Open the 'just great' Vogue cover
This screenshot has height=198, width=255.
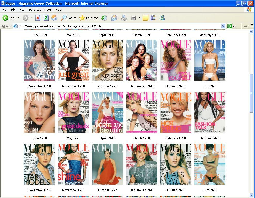pyautogui.click(x=74, y=60)
